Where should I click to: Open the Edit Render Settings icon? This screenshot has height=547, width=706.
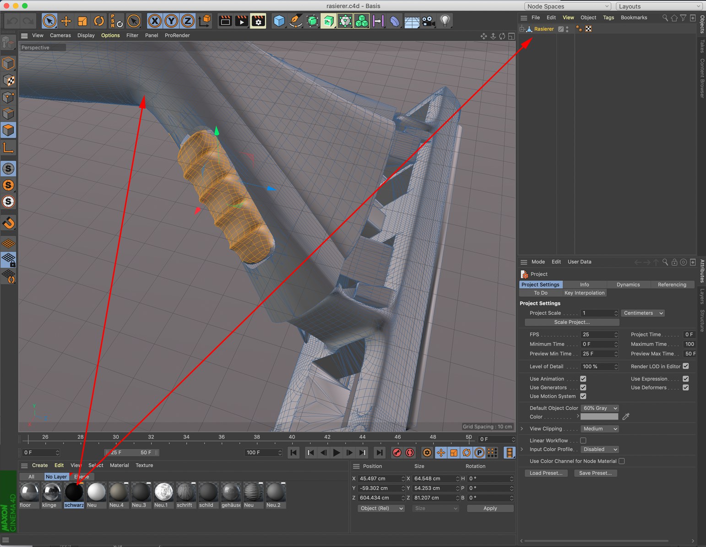(x=258, y=21)
